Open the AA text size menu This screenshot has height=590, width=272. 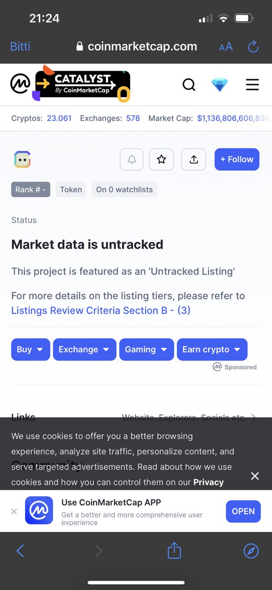tap(226, 47)
